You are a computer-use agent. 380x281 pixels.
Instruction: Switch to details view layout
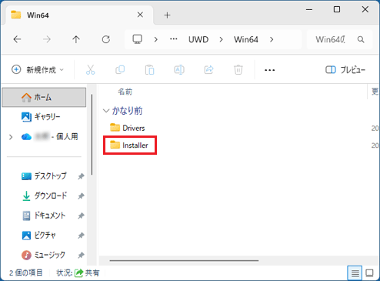(x=355, y=273)
